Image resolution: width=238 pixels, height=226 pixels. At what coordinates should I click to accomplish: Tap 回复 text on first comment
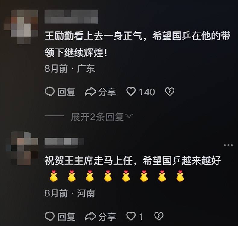coord(67,92)
